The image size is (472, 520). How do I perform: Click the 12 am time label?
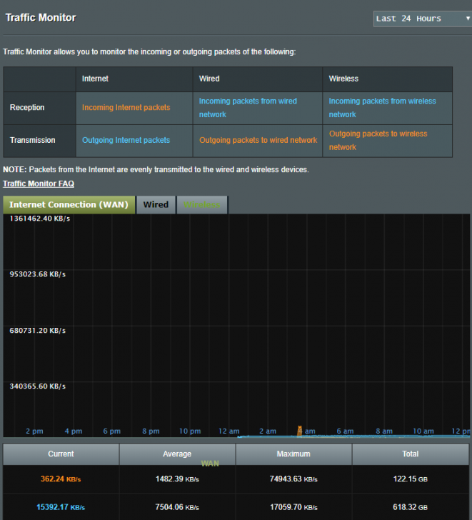[x=229, y=431]
